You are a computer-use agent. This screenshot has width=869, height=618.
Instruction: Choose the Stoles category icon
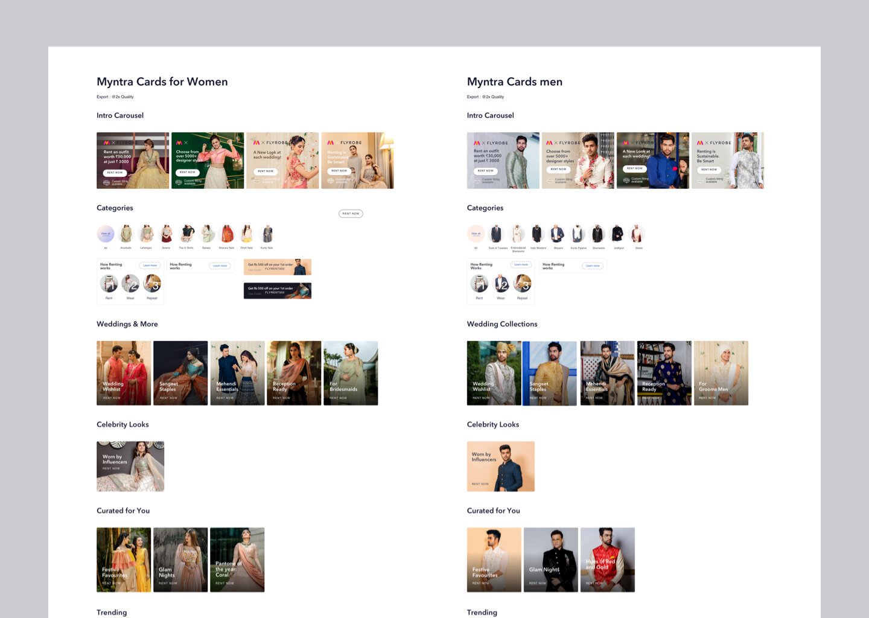[638, 234]
